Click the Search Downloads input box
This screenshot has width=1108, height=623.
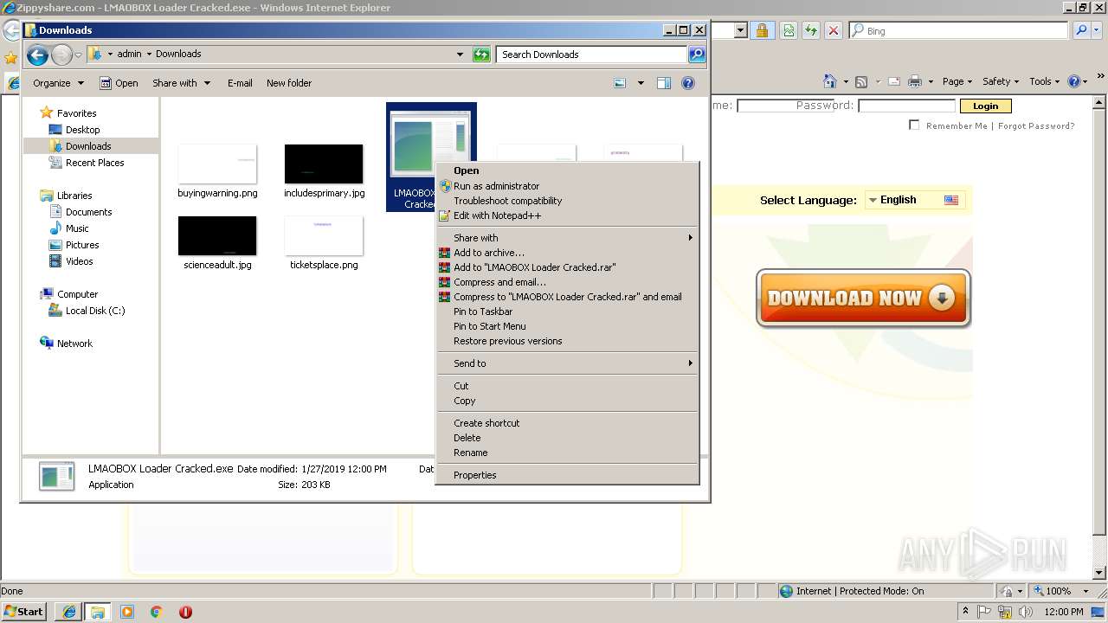click(592, 55)
